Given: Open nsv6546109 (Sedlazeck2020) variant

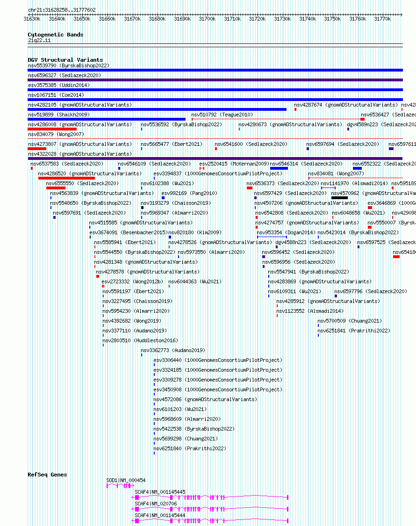Looking at the screenshot, I should [x=154, y=164].
